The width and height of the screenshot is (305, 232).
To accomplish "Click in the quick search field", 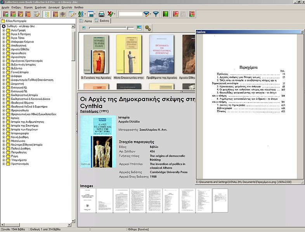I will [130, 14].
